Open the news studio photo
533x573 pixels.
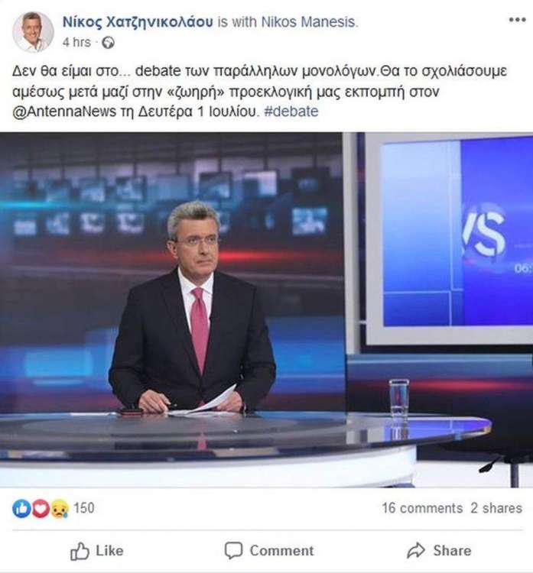266,309
